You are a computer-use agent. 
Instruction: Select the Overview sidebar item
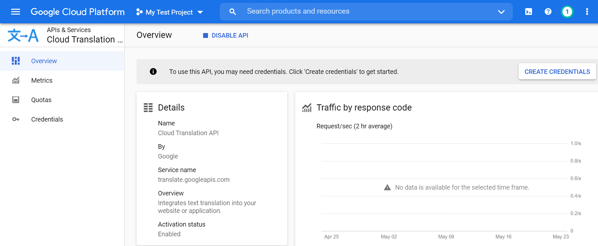tap(62, 61)
